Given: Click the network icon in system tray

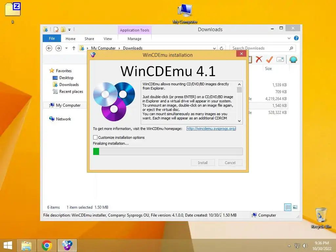Looking at the screenshot, I should click(297, 246).
